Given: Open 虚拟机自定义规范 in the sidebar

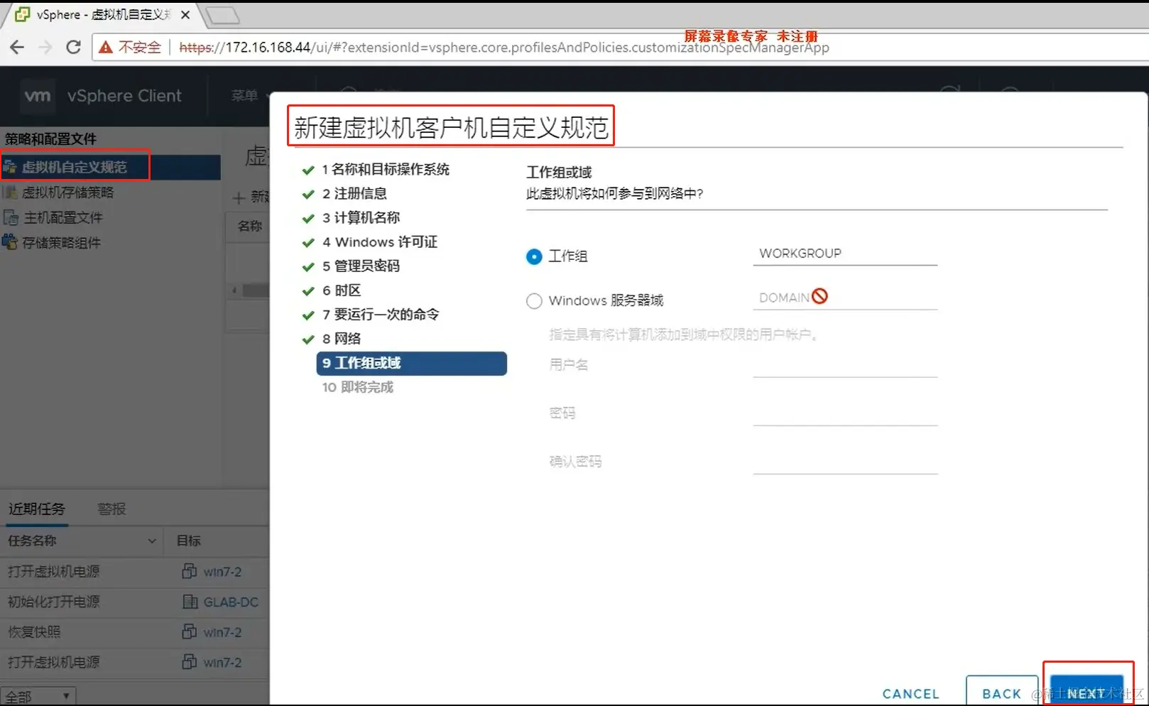Looking at the screenshot, I should tap(75, 167).
